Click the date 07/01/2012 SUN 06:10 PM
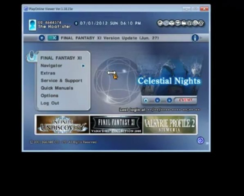Screen dimensions: 244x196 tap(110, 23)
